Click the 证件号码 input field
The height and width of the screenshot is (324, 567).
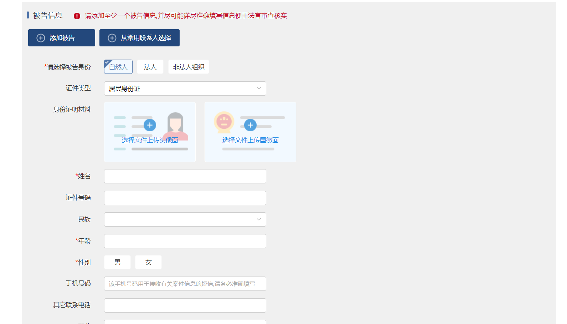185,198
